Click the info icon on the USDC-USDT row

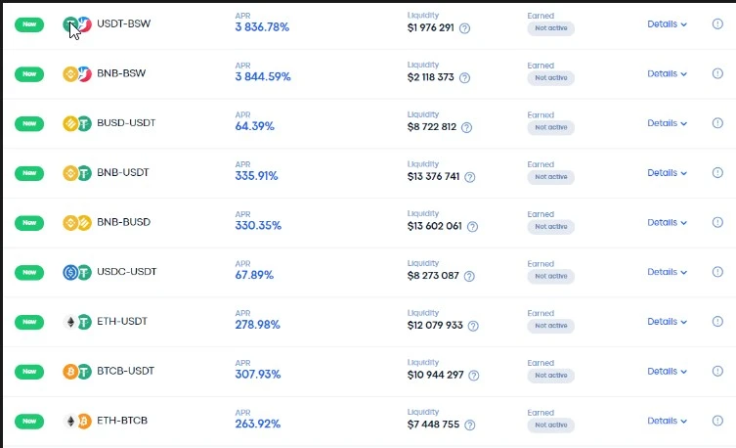pos(717,271)
